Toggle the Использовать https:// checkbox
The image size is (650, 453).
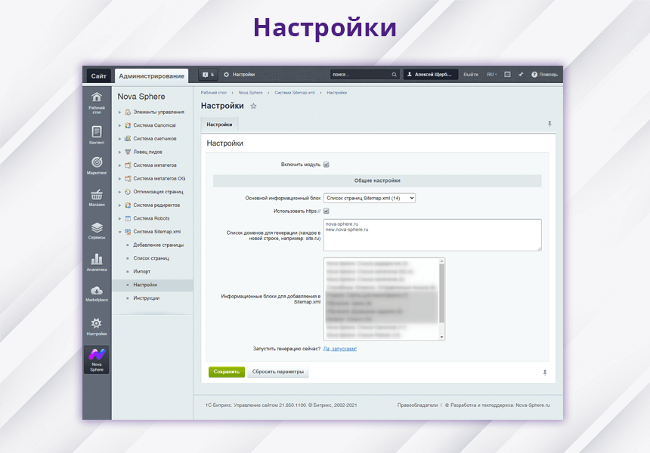(327, 211)
